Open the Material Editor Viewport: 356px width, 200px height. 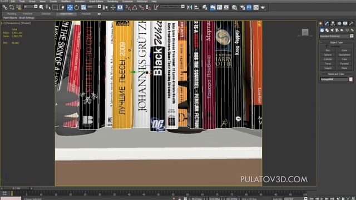234,7
